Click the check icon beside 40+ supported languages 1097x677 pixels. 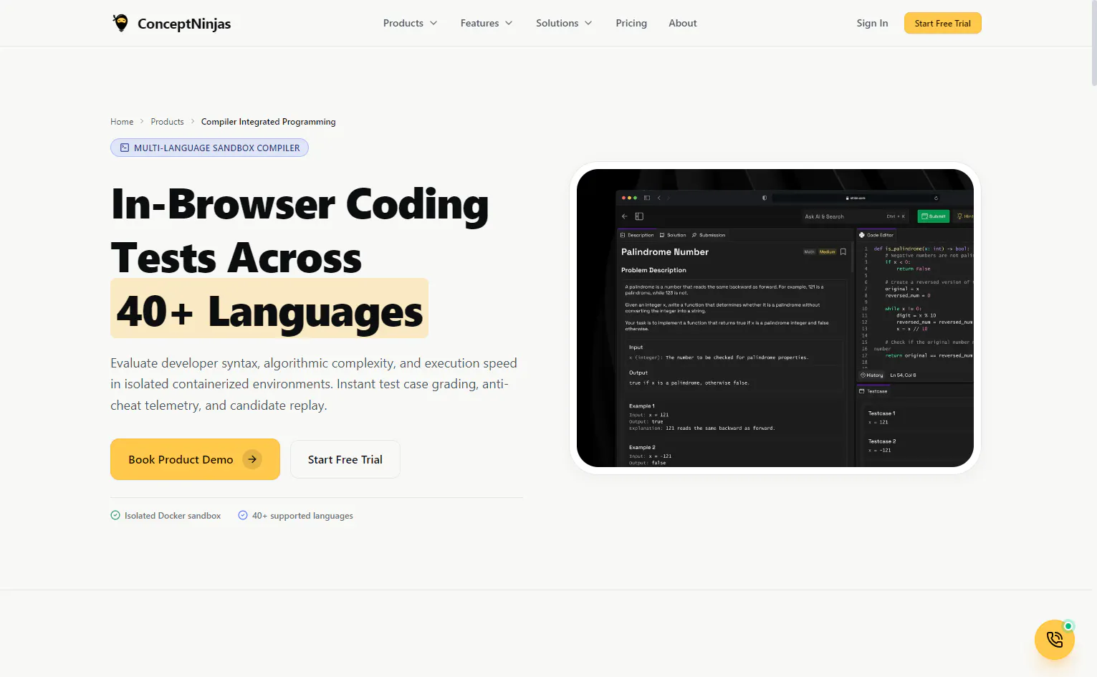click(x=243, y=515)
